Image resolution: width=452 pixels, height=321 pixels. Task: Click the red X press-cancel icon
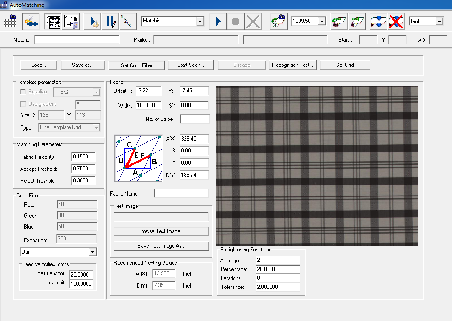pyautogui.click(x=396, y=21)
